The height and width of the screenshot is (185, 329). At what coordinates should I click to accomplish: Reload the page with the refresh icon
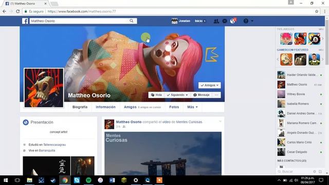coord(18,11)
